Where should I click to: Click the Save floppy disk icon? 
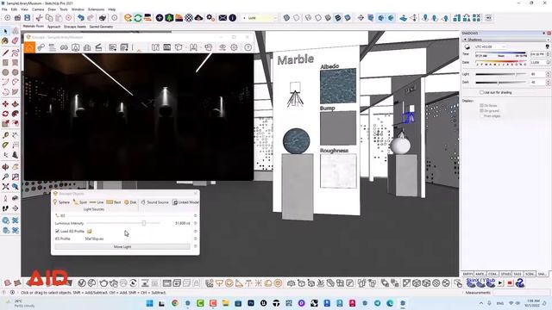click(x=27, y=17)
